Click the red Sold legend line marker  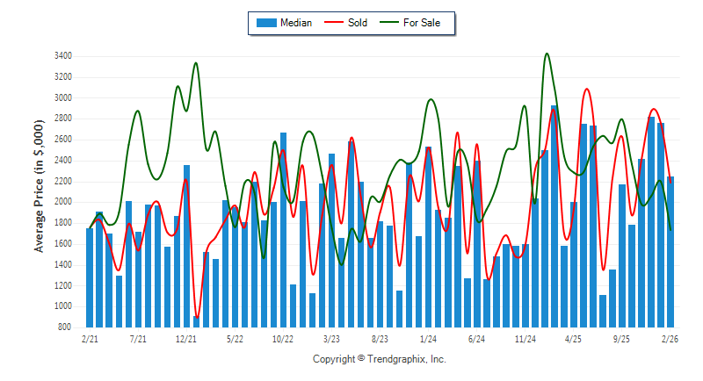point(335,23)
